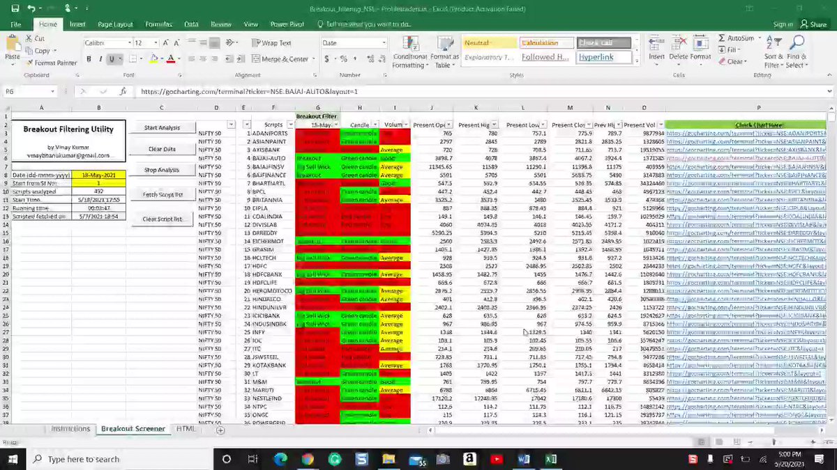Click the Name Box showing P6
The height and width of the screenshot is (470, 837).
coord(29,91)
